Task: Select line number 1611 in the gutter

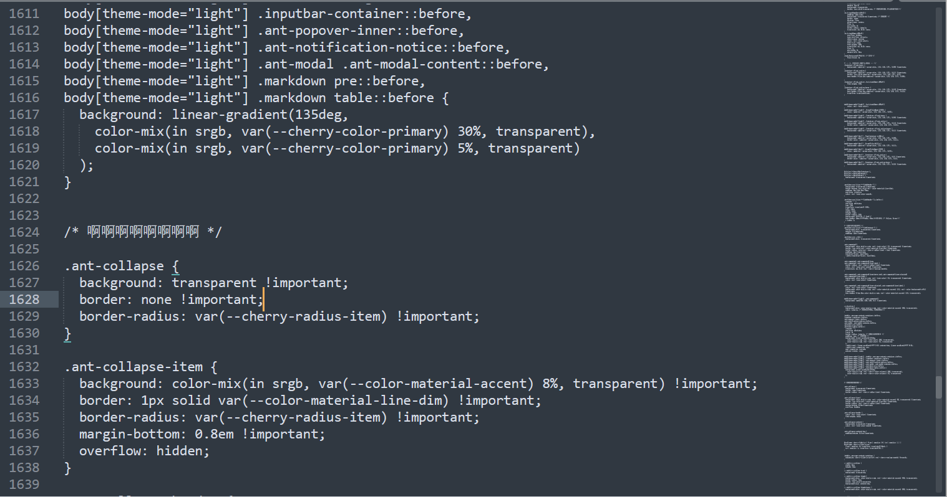Action: (x=24, y=14)
